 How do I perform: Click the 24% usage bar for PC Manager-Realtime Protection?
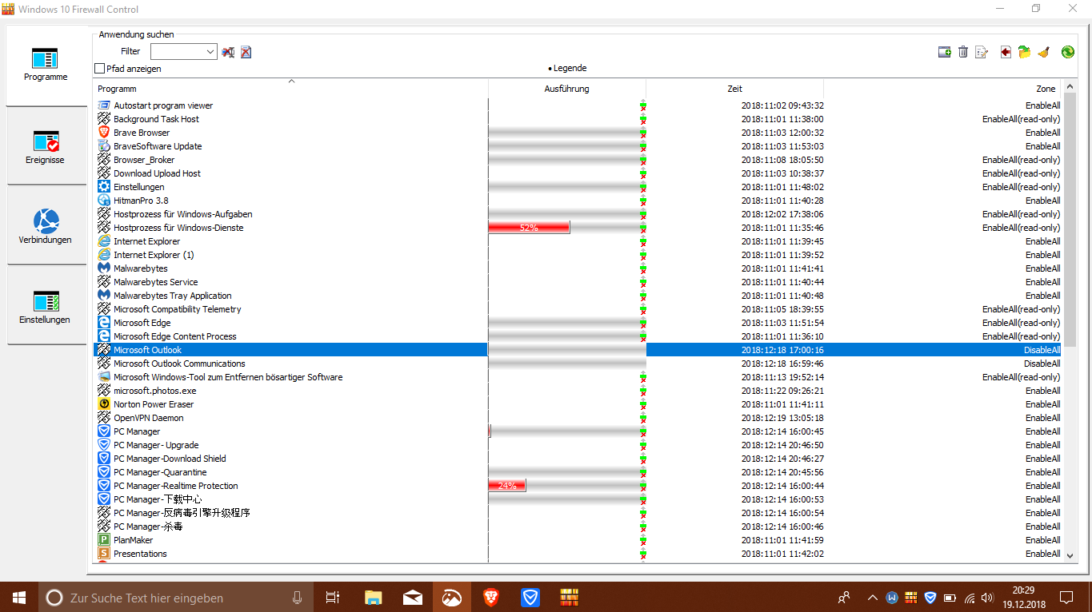[x=507, y=486]
